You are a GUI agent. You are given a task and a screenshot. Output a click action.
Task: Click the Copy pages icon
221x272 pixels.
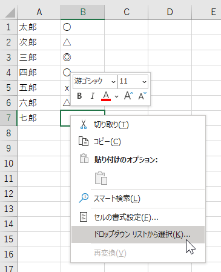coord(84,142)
